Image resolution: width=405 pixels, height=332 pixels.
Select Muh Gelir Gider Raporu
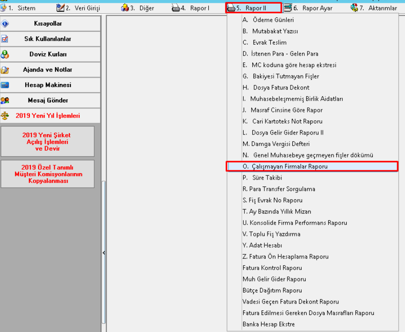click(313, 279)
